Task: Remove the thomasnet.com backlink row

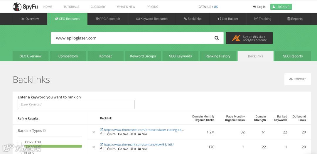Action: click(94, 132)
